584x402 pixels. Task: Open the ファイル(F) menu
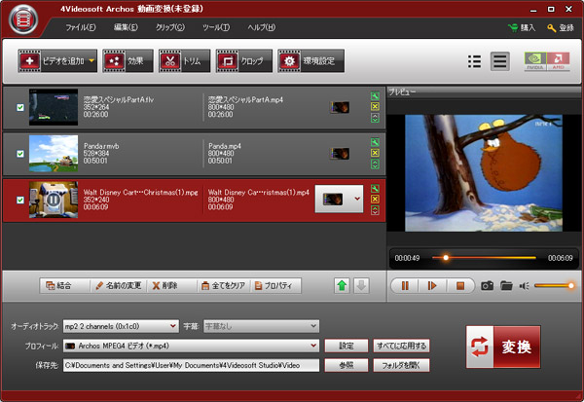(81, 27)
